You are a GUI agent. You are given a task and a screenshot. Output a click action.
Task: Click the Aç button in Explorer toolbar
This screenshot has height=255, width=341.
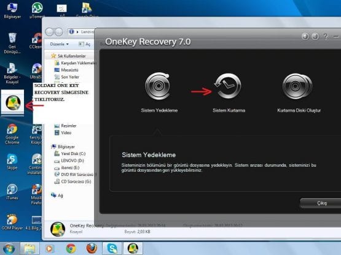pos(85,44)
